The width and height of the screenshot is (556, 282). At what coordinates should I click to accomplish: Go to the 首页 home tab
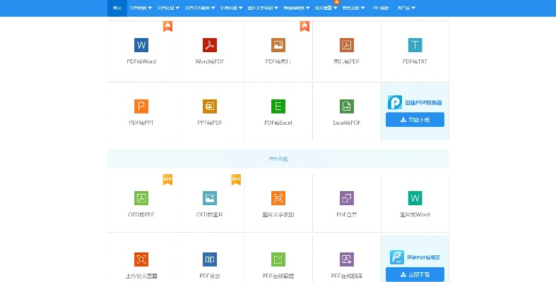tap(117, 8)
